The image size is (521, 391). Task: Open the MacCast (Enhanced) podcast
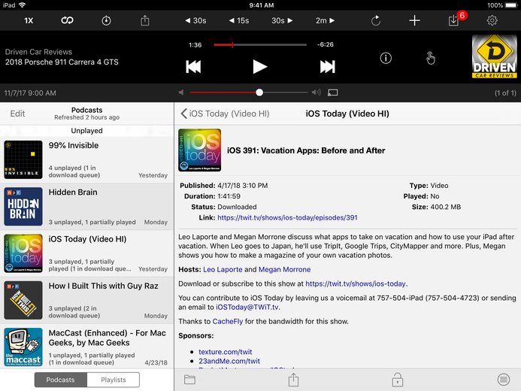[x=86, y=346]
